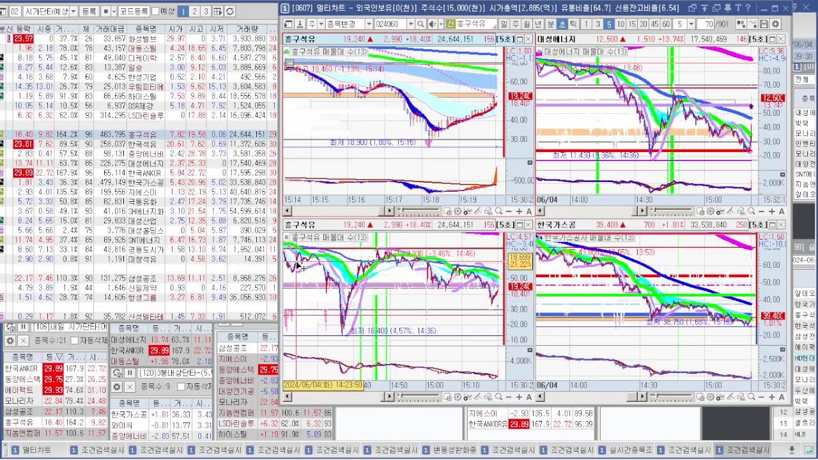
Task: Click the T icon in multichart title bar
Action: [x=738, y=8]
